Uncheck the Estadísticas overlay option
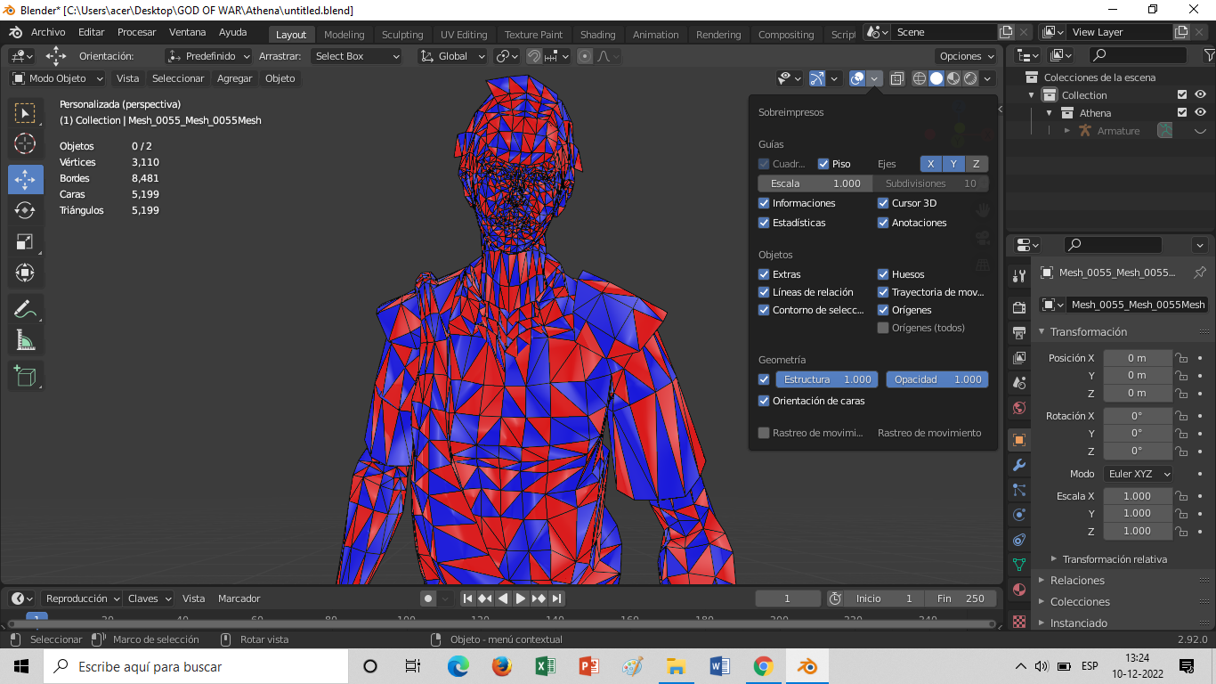The image size is (1216, 684). tap(764, 223)
